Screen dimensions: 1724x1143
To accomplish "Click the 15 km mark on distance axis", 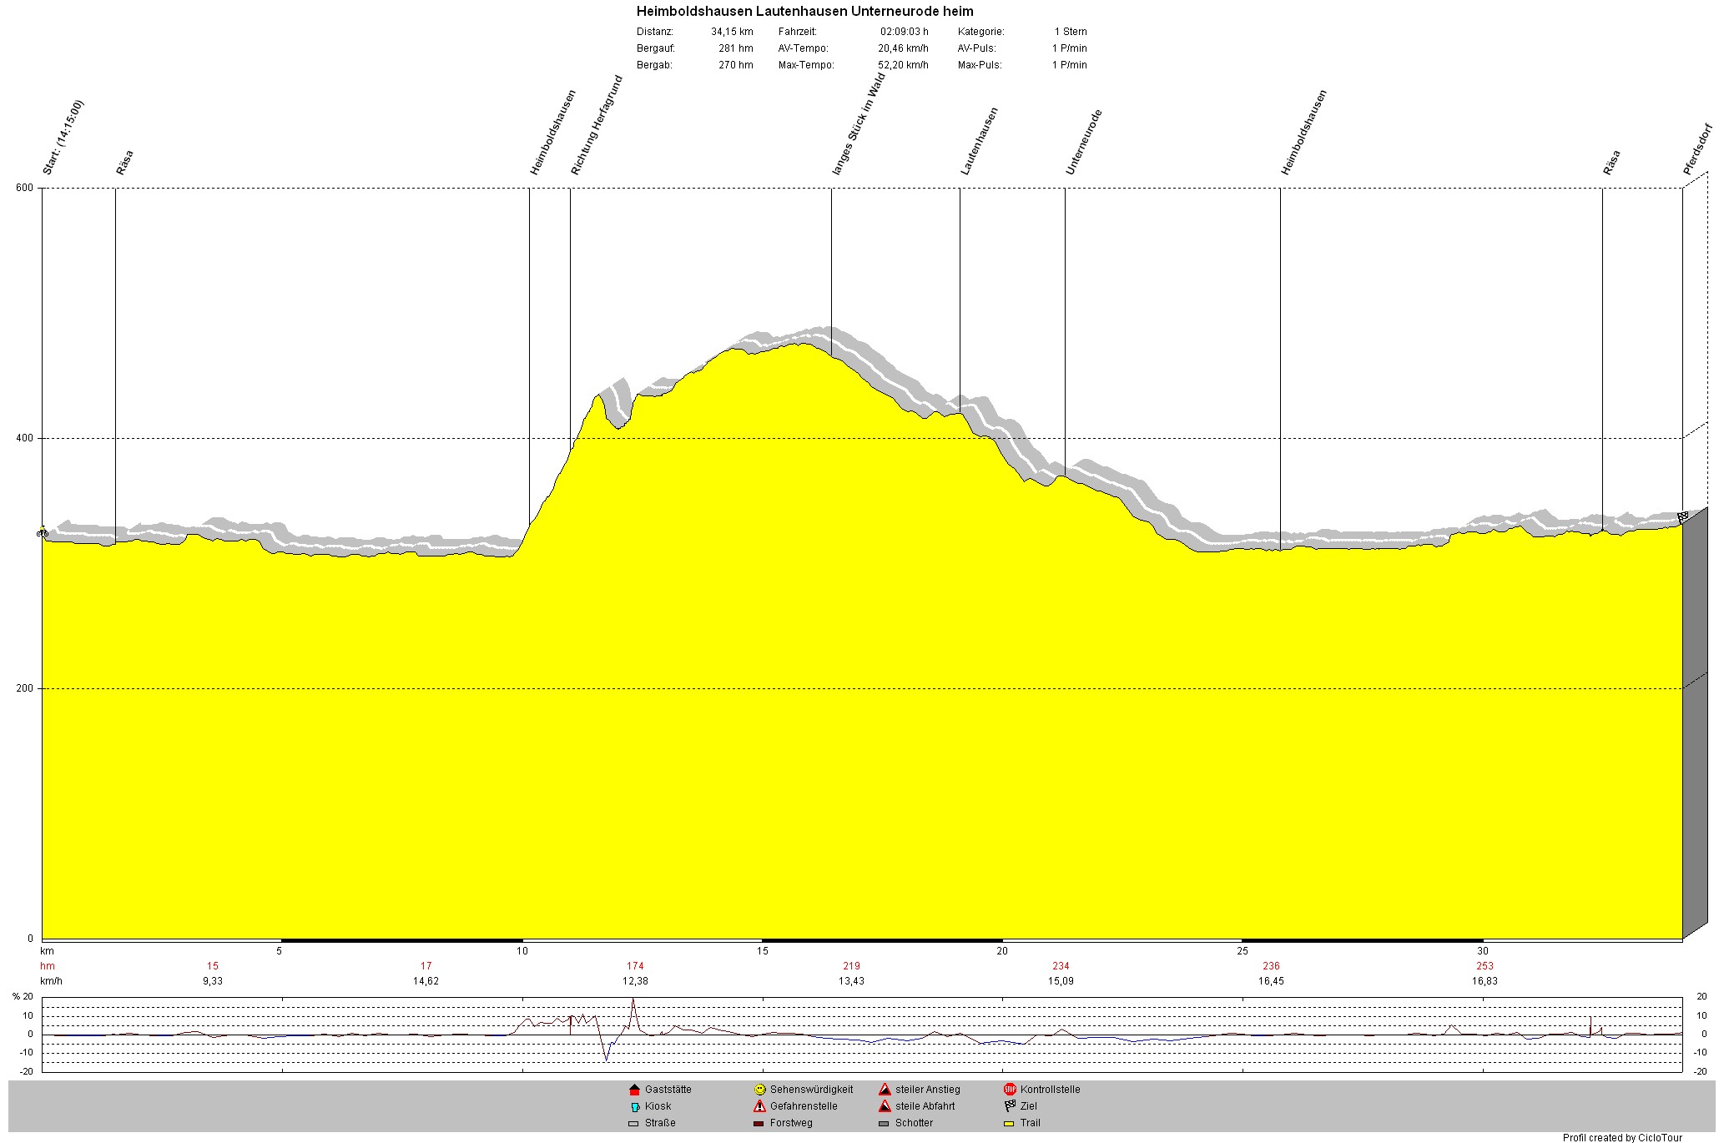I will point(762,951).
